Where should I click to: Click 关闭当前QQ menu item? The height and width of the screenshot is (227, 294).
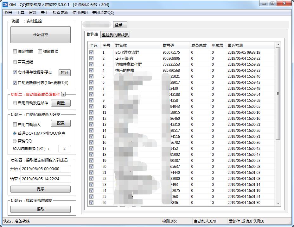pos(103,13)
